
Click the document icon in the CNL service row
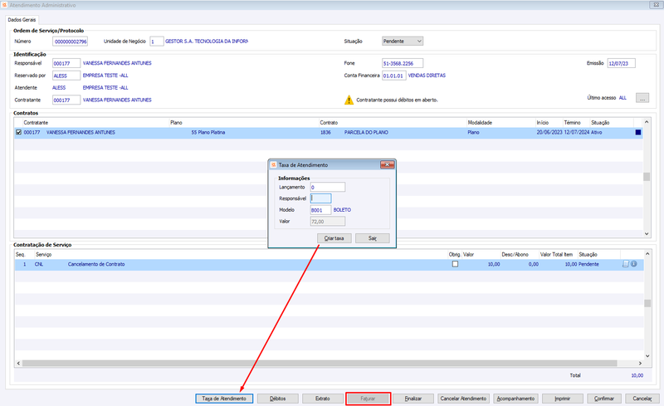tap(626, 264)
